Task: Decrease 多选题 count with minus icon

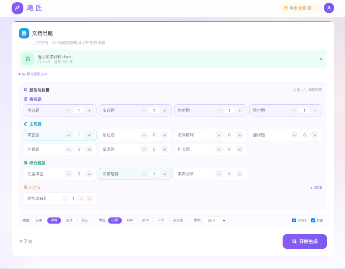Action: (x=144, y=111)
